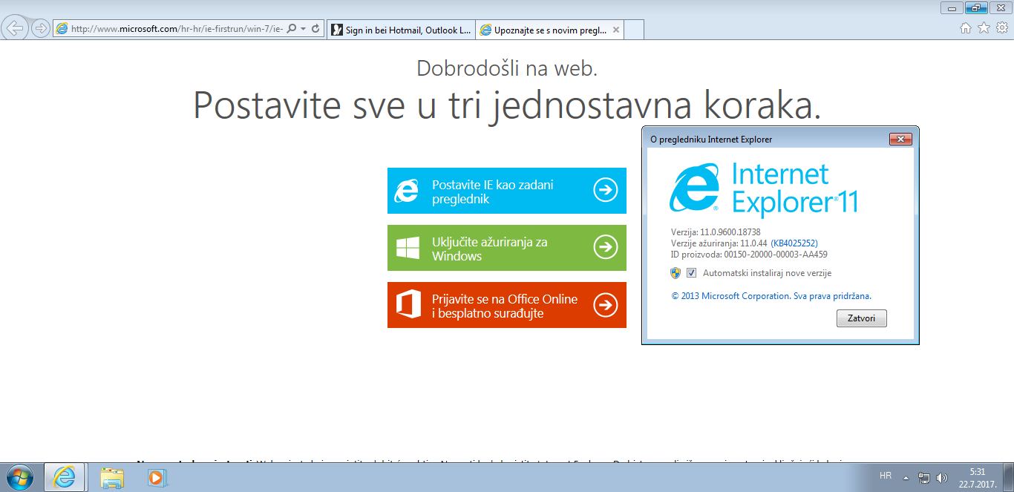This screenshot has height=492, width=1014.
Task: Click Show desktop strip beside the clock
Action: [x=1009, y=477]
